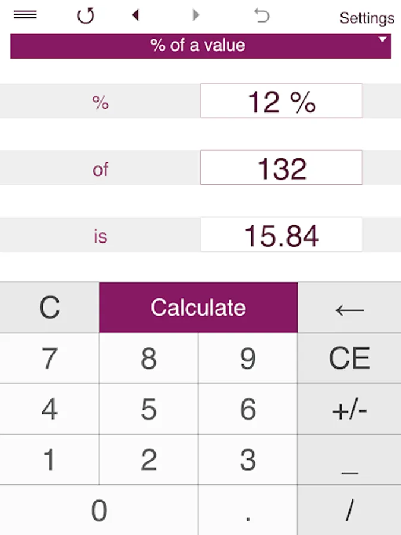The height and width of the screenshot is (535, 401).
Task: Clear all with the C key
Action: [x=49, y=307]
